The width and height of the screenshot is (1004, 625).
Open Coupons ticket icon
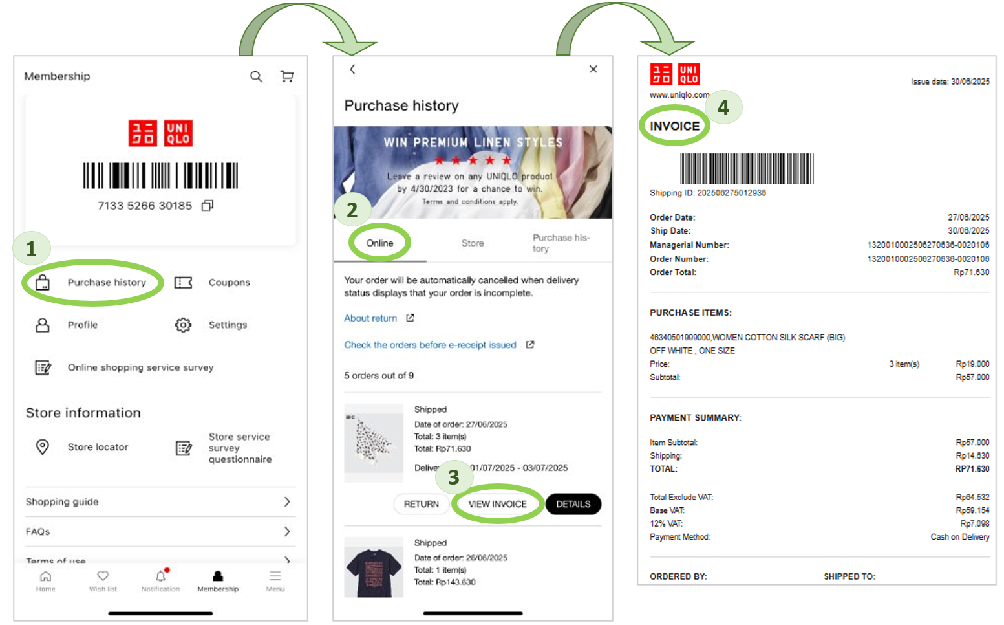click(x=184, y=283)
